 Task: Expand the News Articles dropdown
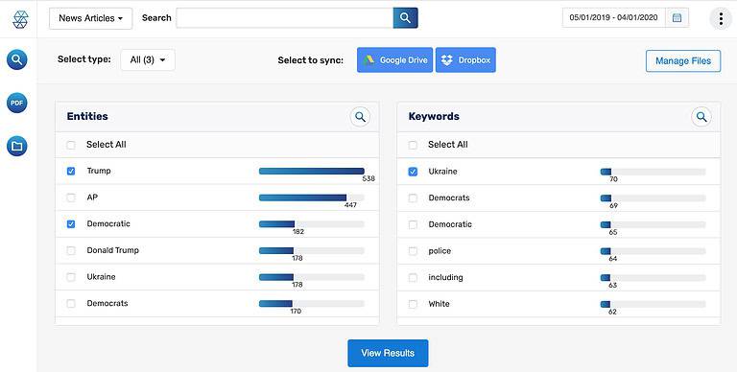[x=91, y=18]
